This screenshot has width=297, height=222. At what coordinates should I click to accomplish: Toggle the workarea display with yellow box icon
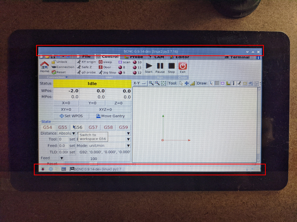(245, 83)
